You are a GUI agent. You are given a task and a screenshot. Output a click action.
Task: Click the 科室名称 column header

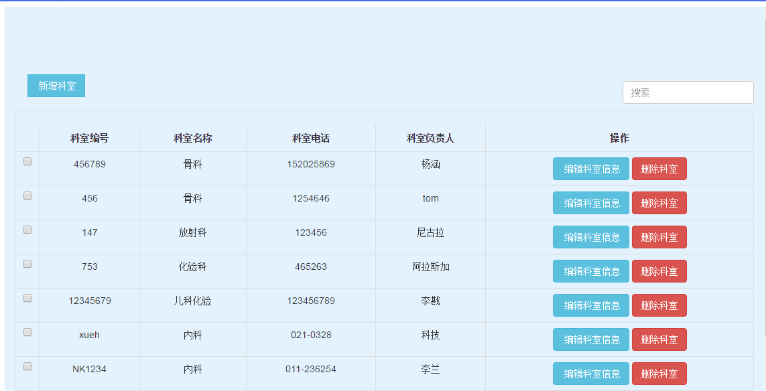(x=192, y=138)
